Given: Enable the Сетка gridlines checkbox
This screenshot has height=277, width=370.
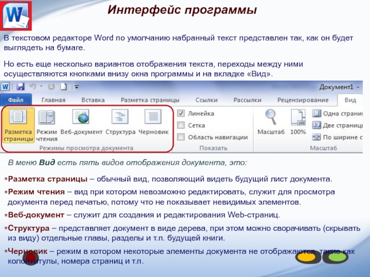Looking at the screenshot, I should [x=181, y=125].
